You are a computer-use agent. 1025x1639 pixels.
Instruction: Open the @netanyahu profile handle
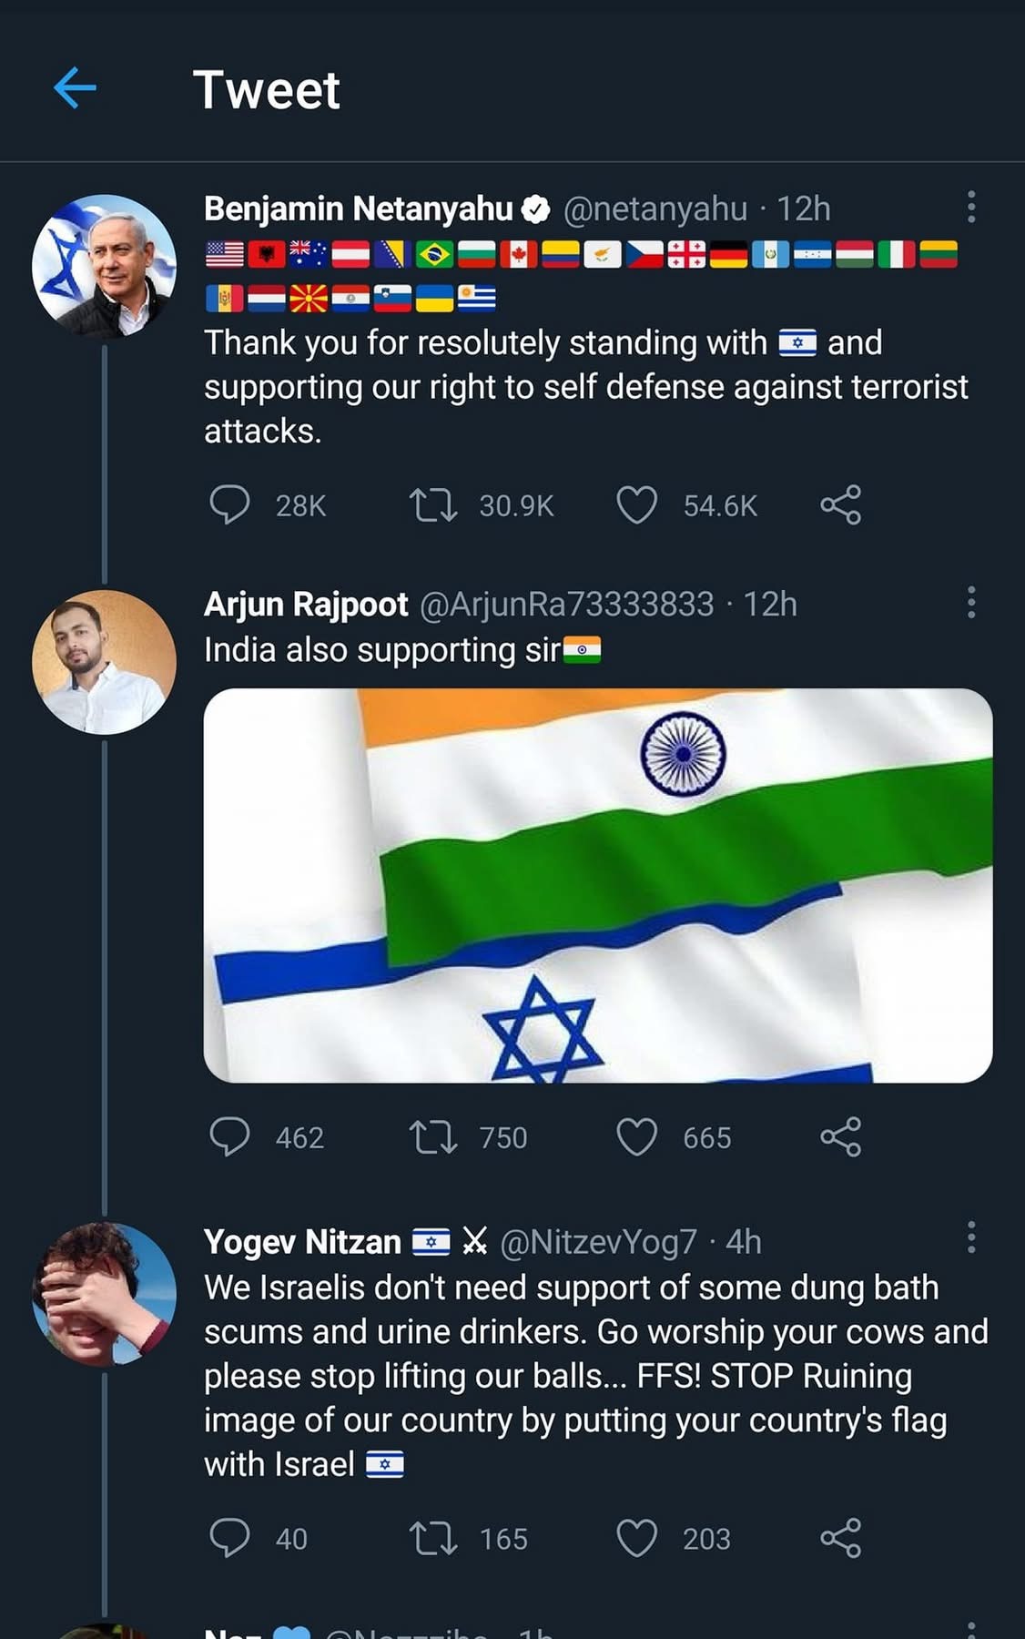(x=655, y=209)
